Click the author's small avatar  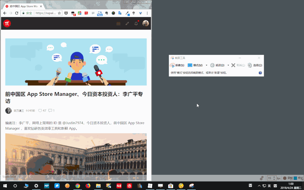(x=8, y=110)
